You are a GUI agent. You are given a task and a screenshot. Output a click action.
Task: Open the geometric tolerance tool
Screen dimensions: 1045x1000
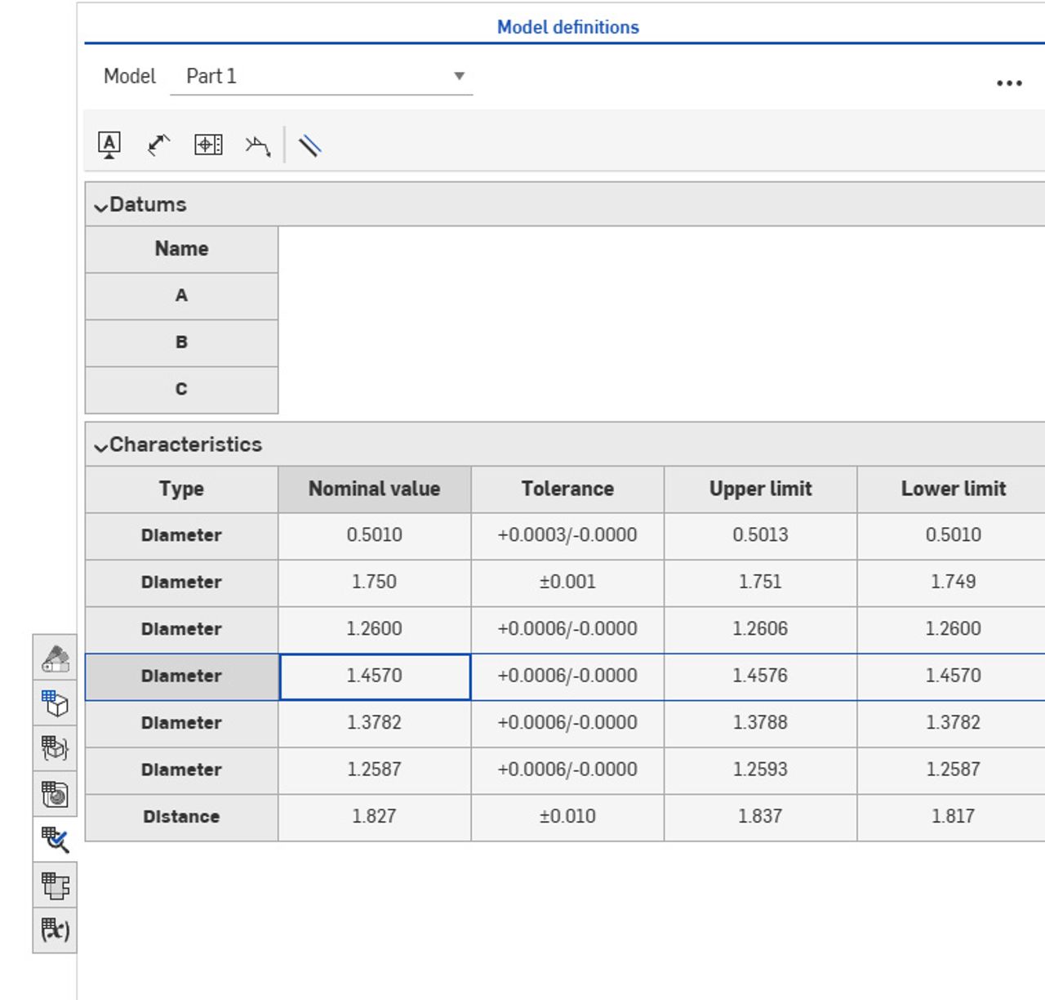207,144
